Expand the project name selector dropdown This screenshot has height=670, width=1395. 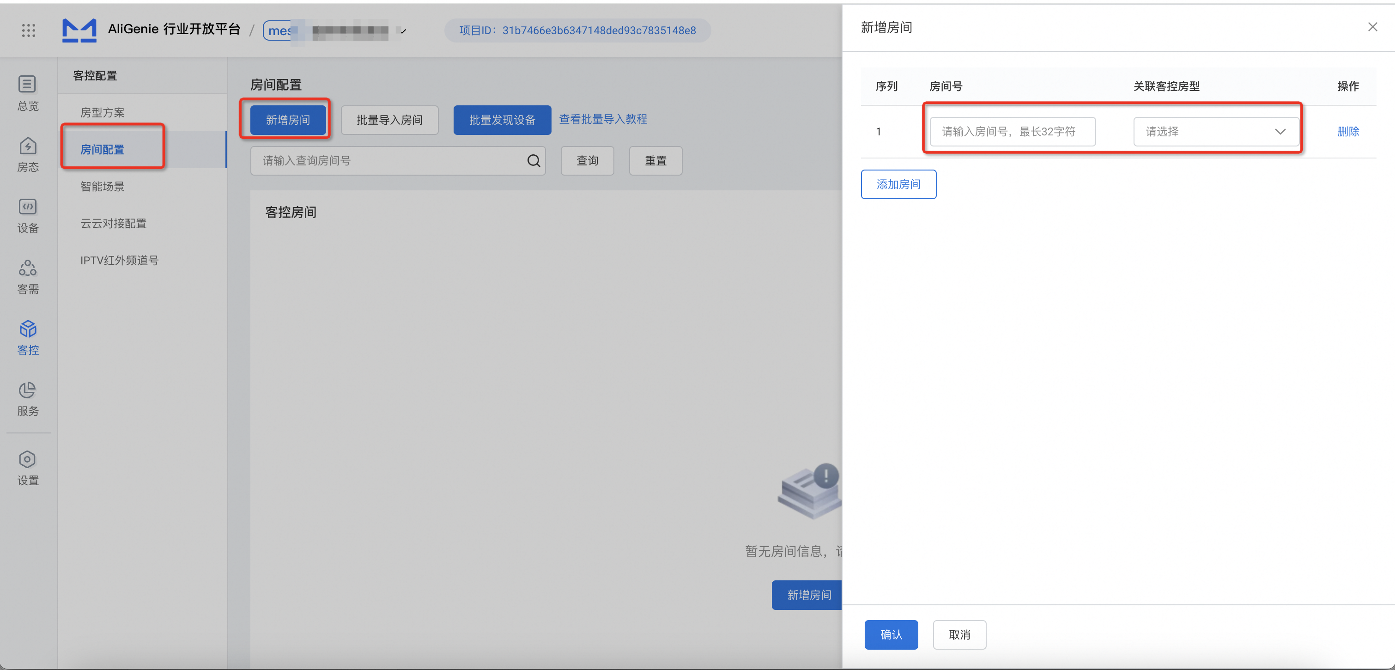tap(402, 31)
